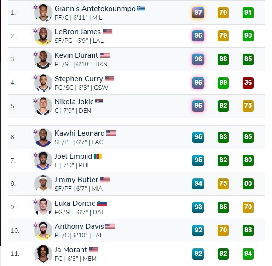
Task: Click the all-star badge on Kawhi Leonard's photo
Action: pyautogui.click(x=35, y=132)
